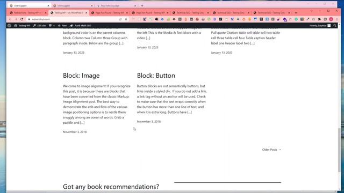Open the New content menu
The width and height of the screenshot is (344, 193).
coord(62,26)
